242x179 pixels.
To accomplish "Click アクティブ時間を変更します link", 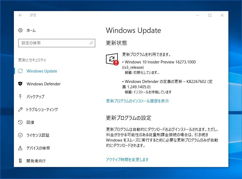I will [x=127, y=159].
